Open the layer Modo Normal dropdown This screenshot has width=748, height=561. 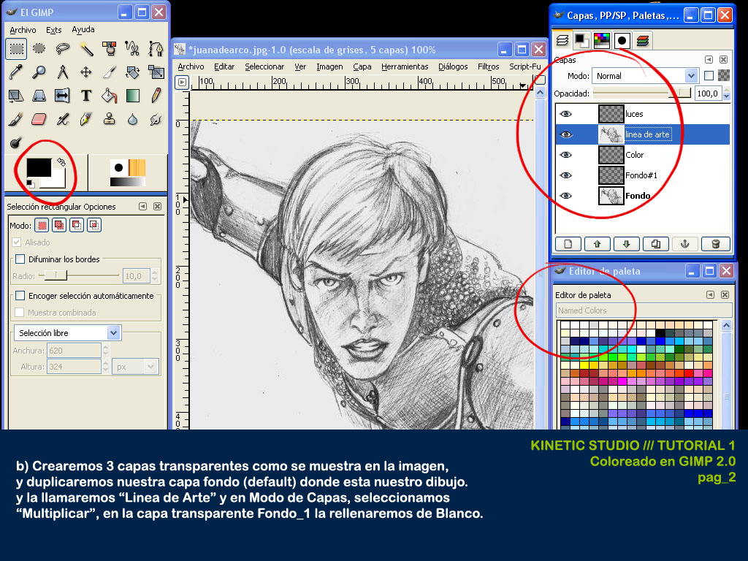coord(644,76)
